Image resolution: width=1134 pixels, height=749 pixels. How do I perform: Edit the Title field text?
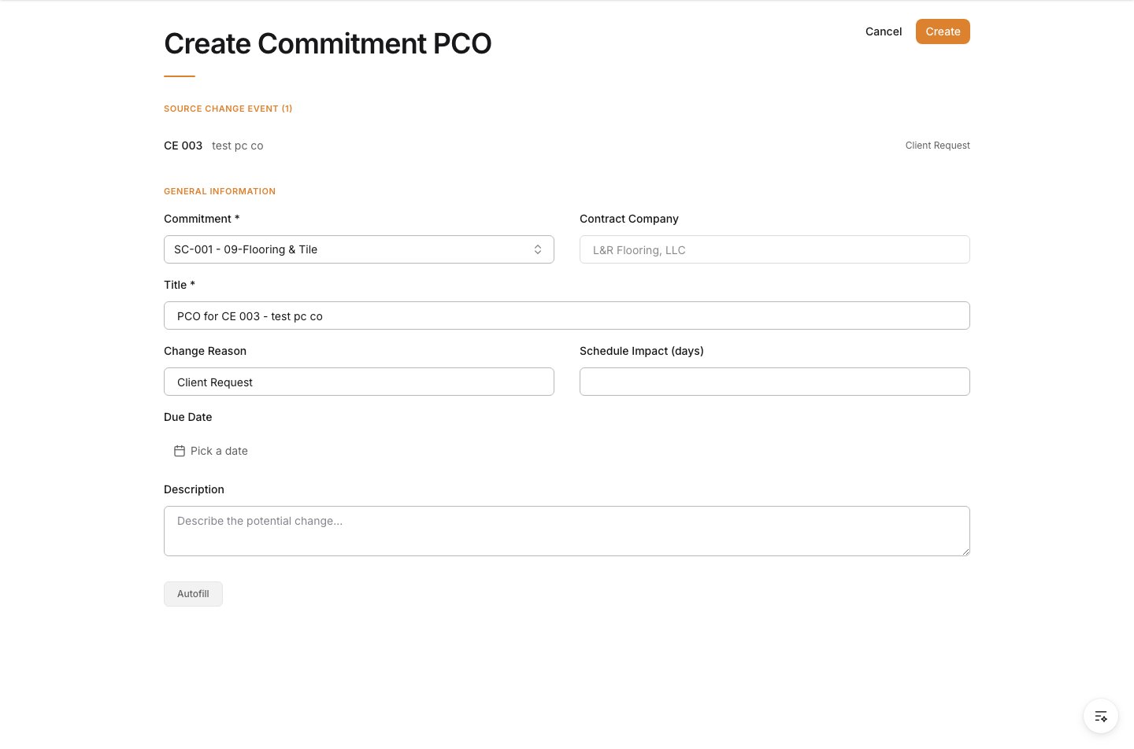coord(567,315)
